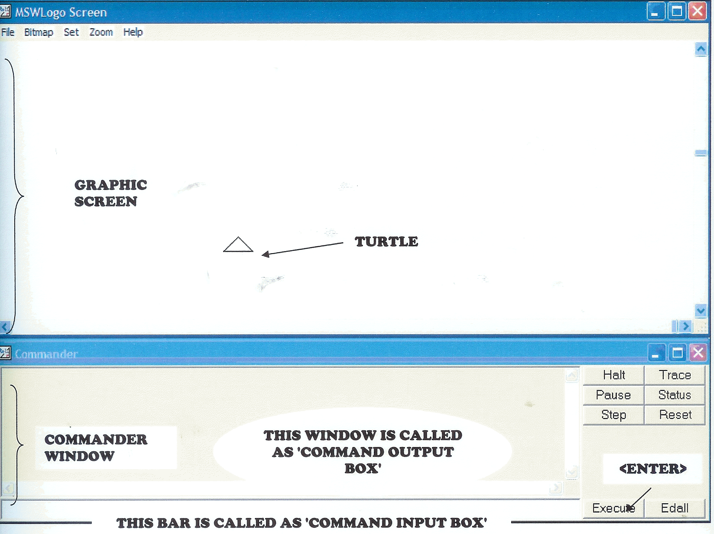Screen dimensions: 714x534
Task: Click the Commander window title icon
Action: coord(5,353)
